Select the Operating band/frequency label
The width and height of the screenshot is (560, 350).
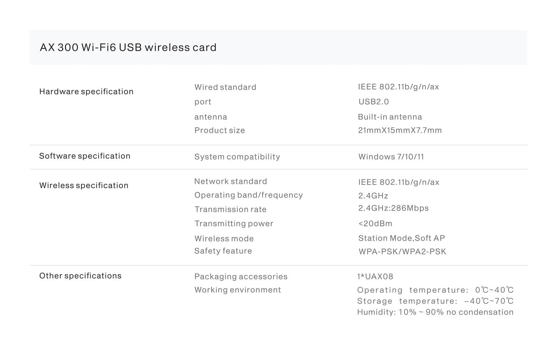point(248,195)
